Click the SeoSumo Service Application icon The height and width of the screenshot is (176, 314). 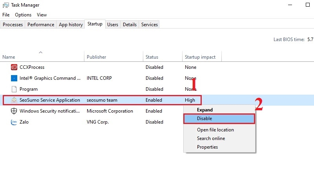point(14,100)
